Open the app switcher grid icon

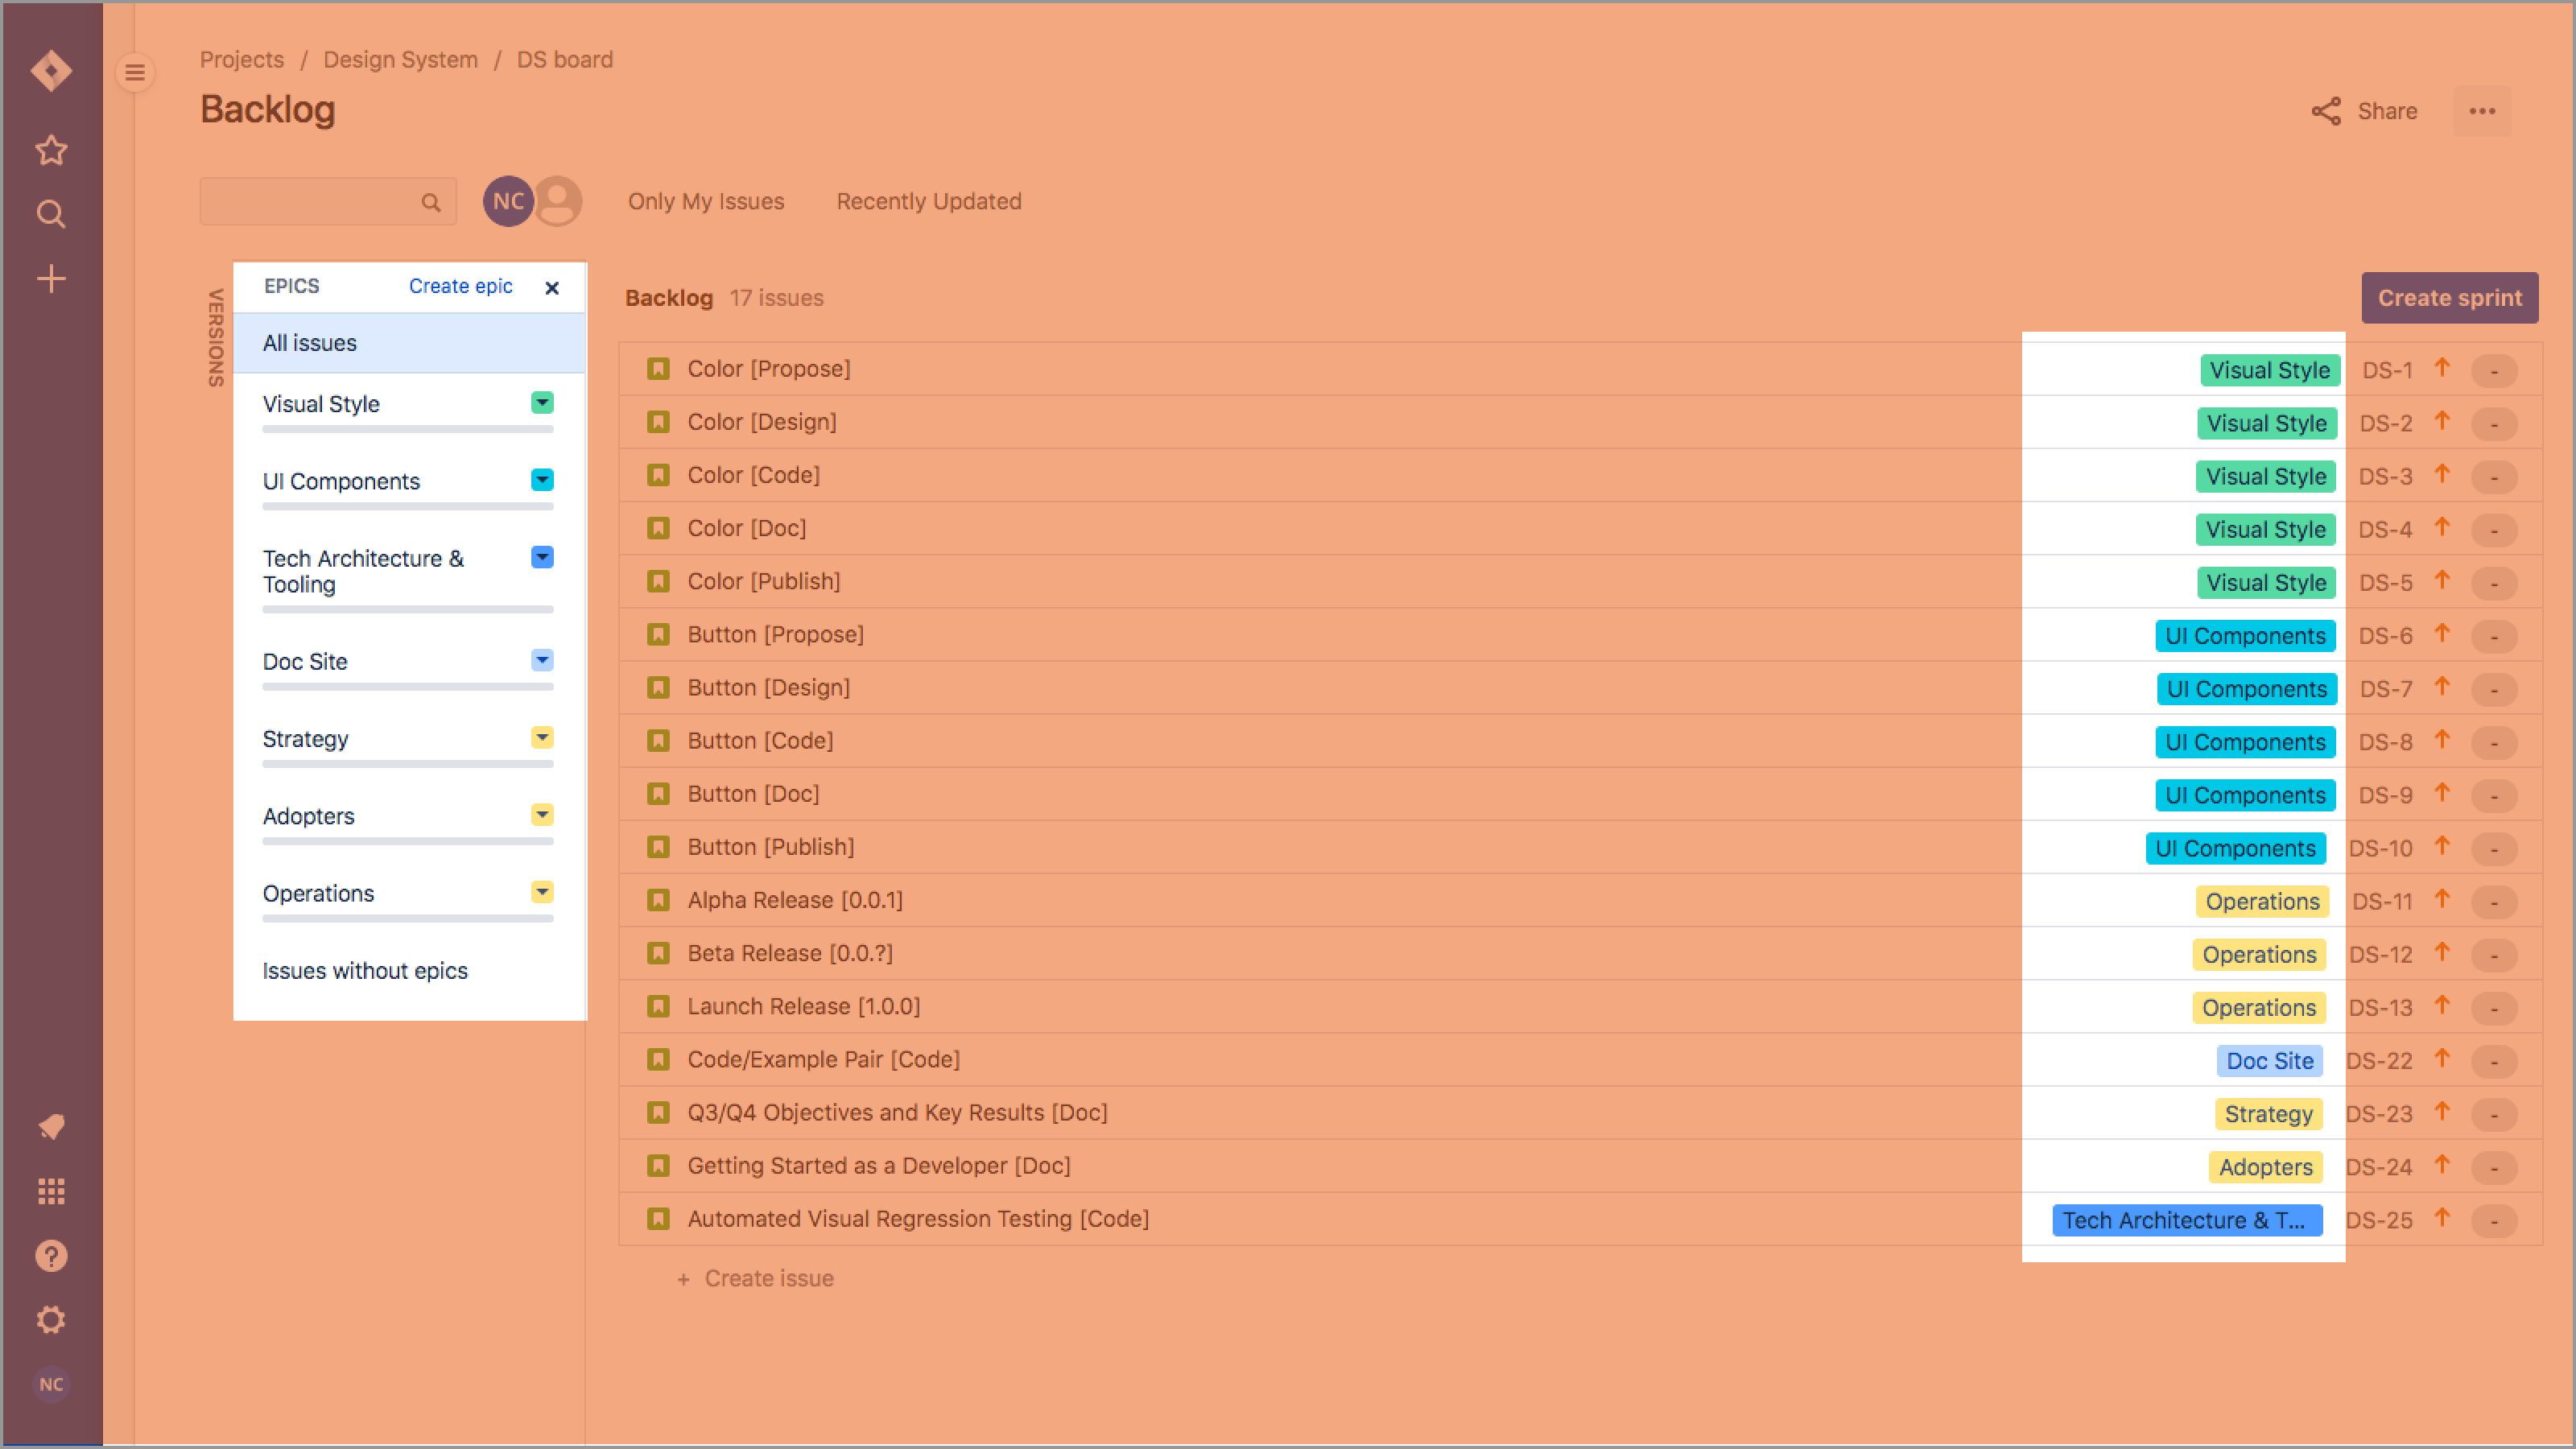[x=51, y=1191]
